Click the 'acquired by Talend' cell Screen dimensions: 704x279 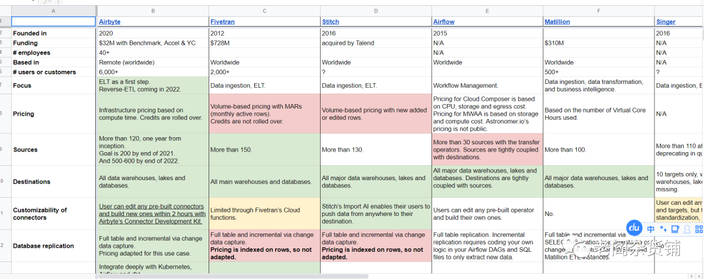376,43
